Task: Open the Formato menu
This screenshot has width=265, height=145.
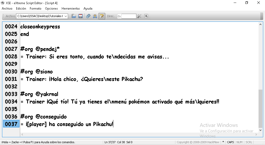Action: (x=35, y=9)
